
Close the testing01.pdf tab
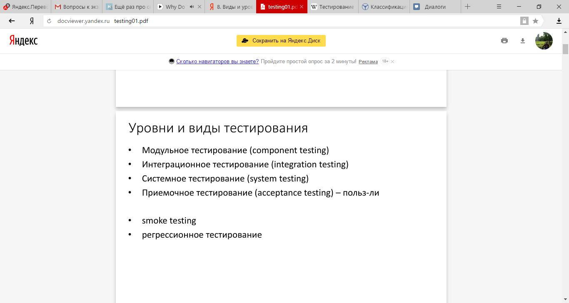click(x=302, y=7)
